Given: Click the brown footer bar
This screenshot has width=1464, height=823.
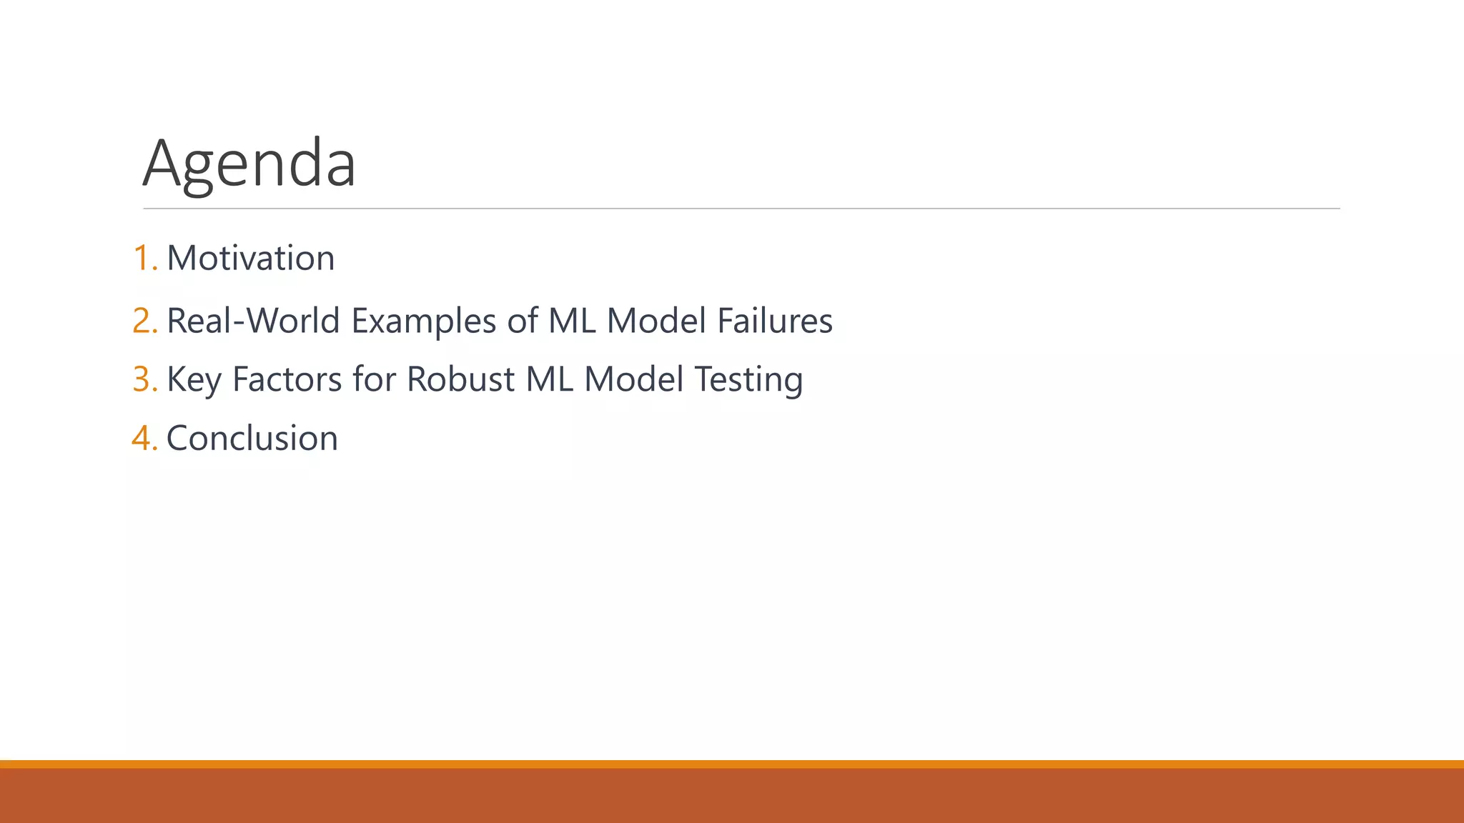Looking at the screenshot, I should click(x=732, y=795).
